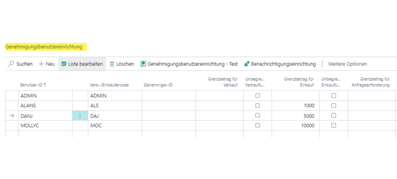Toggle unlimited purchase approval for DANJ
Image resolution: width=397 pixels, height=179 pixels.
point(334,115)
